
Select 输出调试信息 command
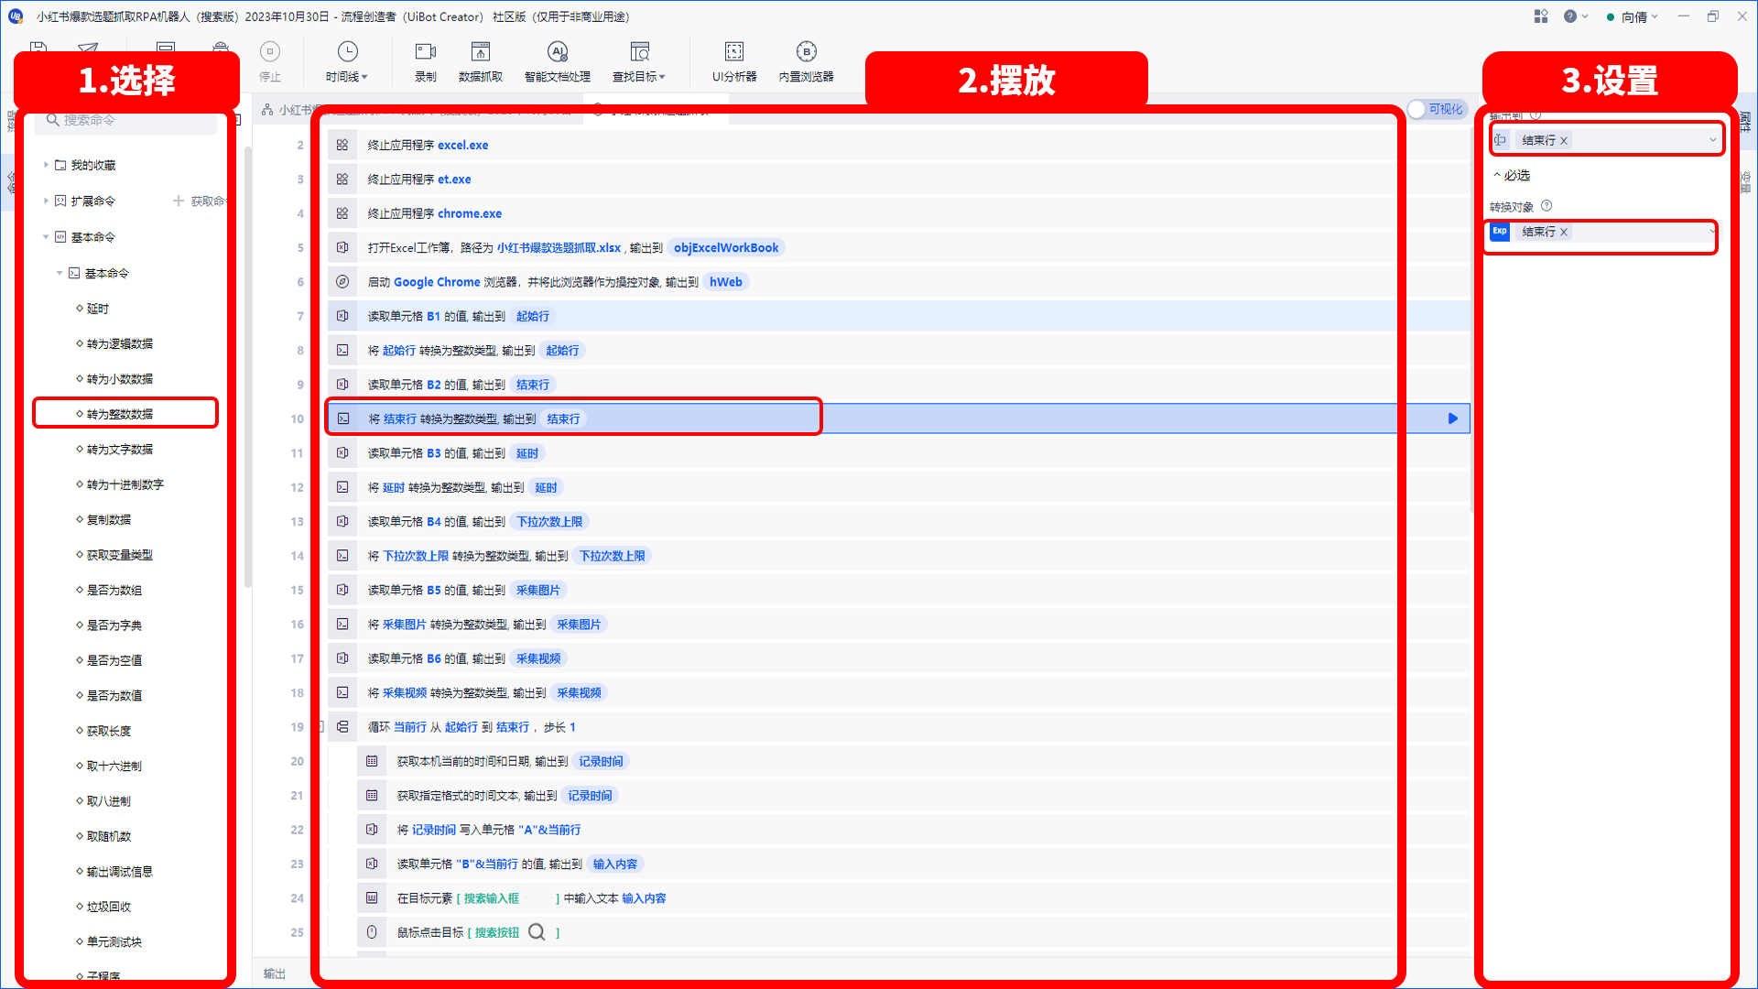(120, 872)
